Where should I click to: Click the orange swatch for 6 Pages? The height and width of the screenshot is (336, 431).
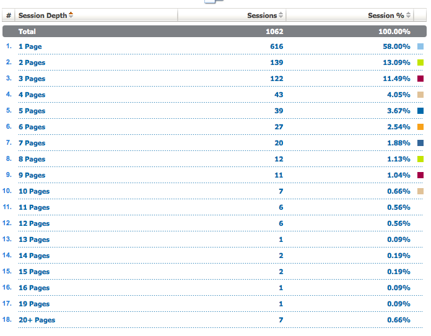click(420, 127)
